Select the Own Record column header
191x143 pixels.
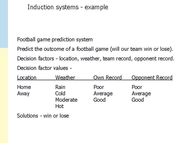(x=107, y=78)
